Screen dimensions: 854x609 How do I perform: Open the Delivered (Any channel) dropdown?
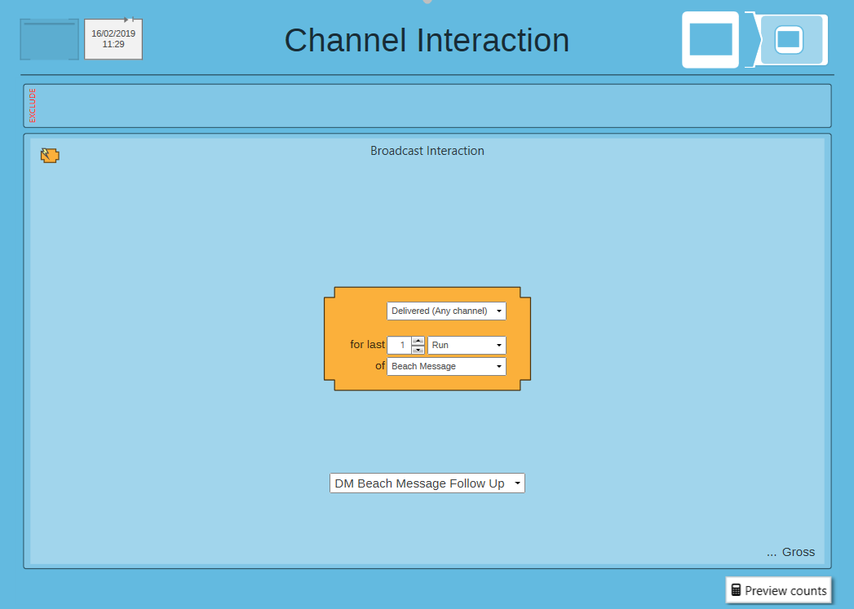point(446,311)
